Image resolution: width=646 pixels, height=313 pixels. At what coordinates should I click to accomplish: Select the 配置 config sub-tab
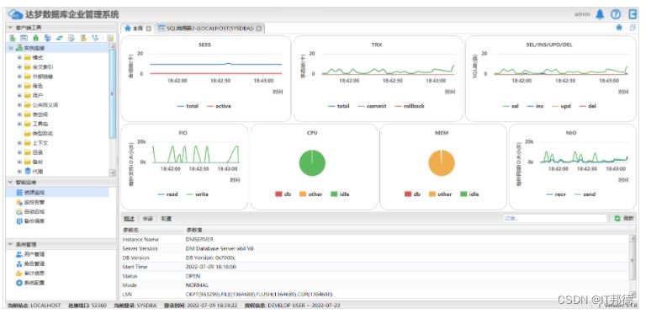pos(167,219)
